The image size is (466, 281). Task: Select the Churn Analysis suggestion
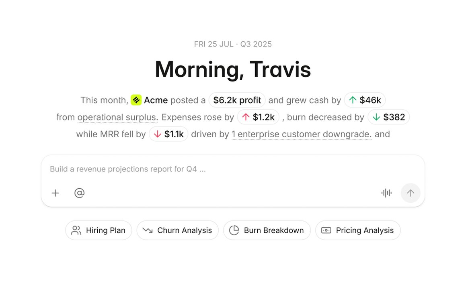click(177, 230)
